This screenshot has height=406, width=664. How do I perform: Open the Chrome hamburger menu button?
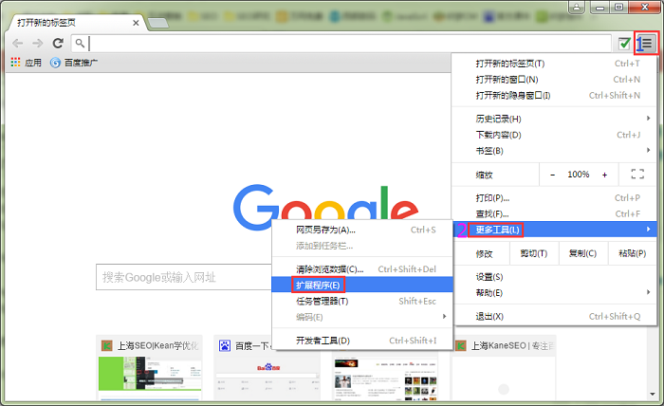tap(647, 44)
